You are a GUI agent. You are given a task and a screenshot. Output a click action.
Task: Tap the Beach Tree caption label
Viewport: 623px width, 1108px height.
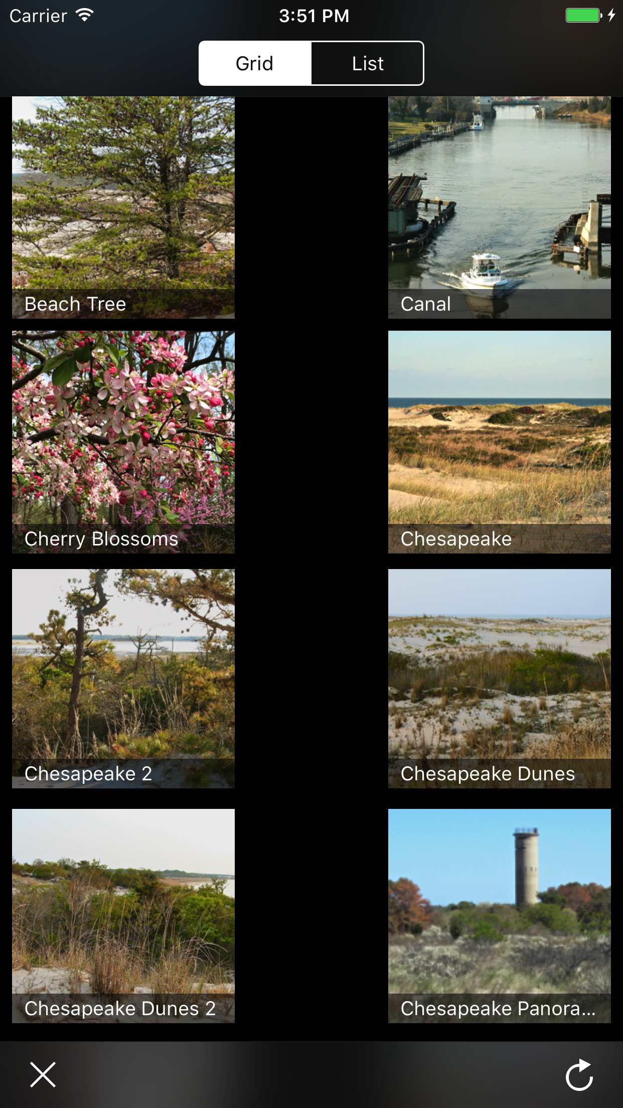75,304
